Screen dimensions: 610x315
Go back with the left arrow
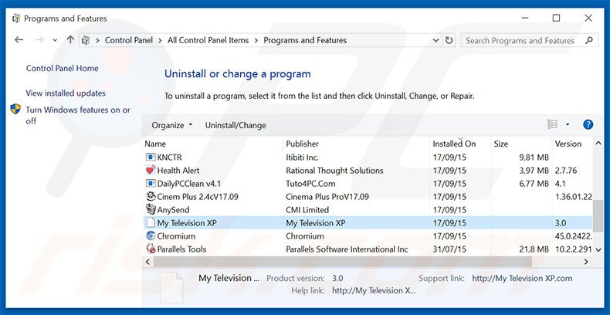(19, 40)
